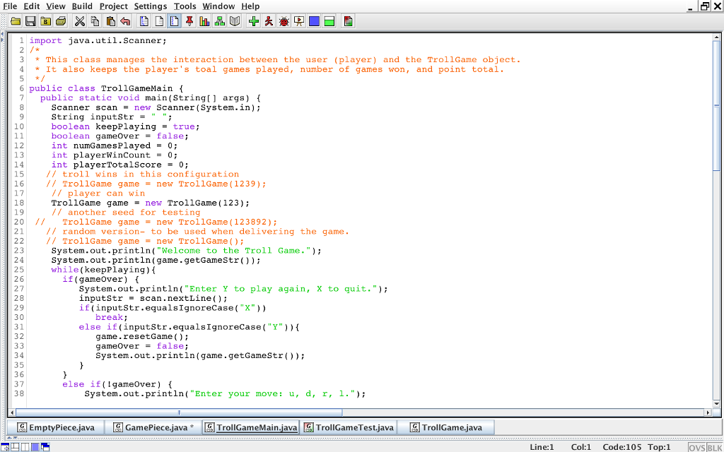The image size is (724, 452).
Task: Open the Window menu
Action: 218,6
